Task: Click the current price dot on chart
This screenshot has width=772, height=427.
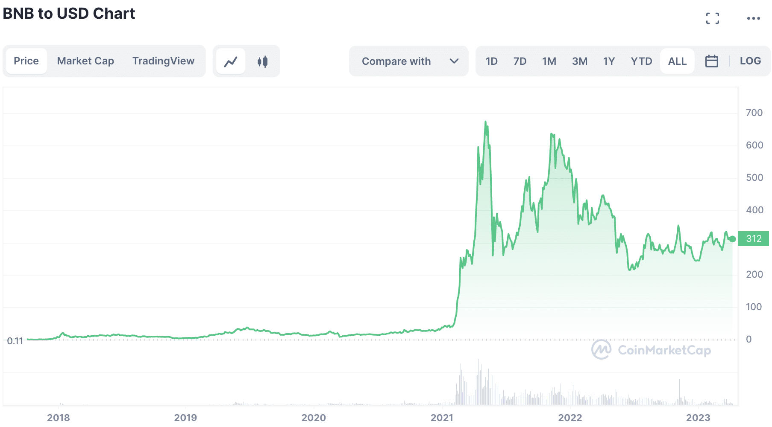Action: pyautogui.click(x=732, y=239)
